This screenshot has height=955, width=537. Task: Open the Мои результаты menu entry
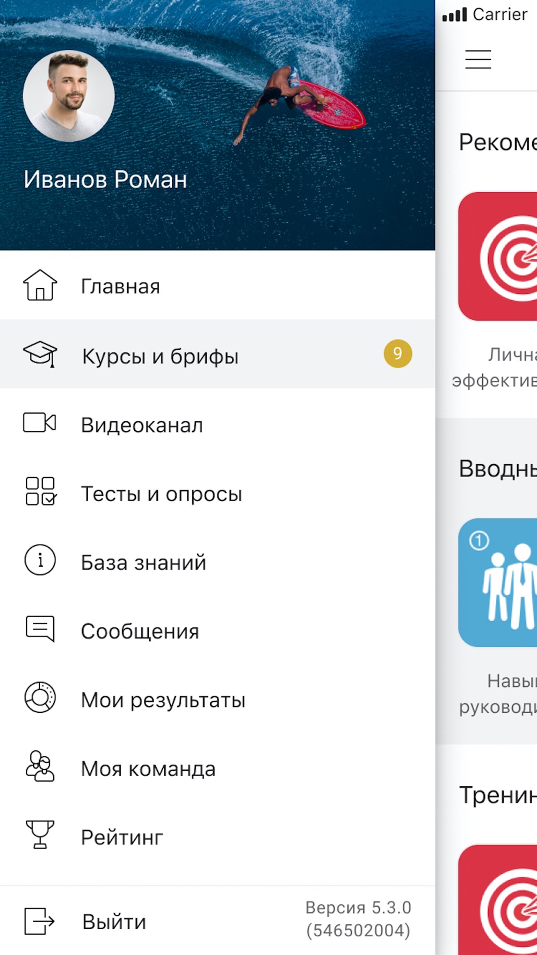217,697
